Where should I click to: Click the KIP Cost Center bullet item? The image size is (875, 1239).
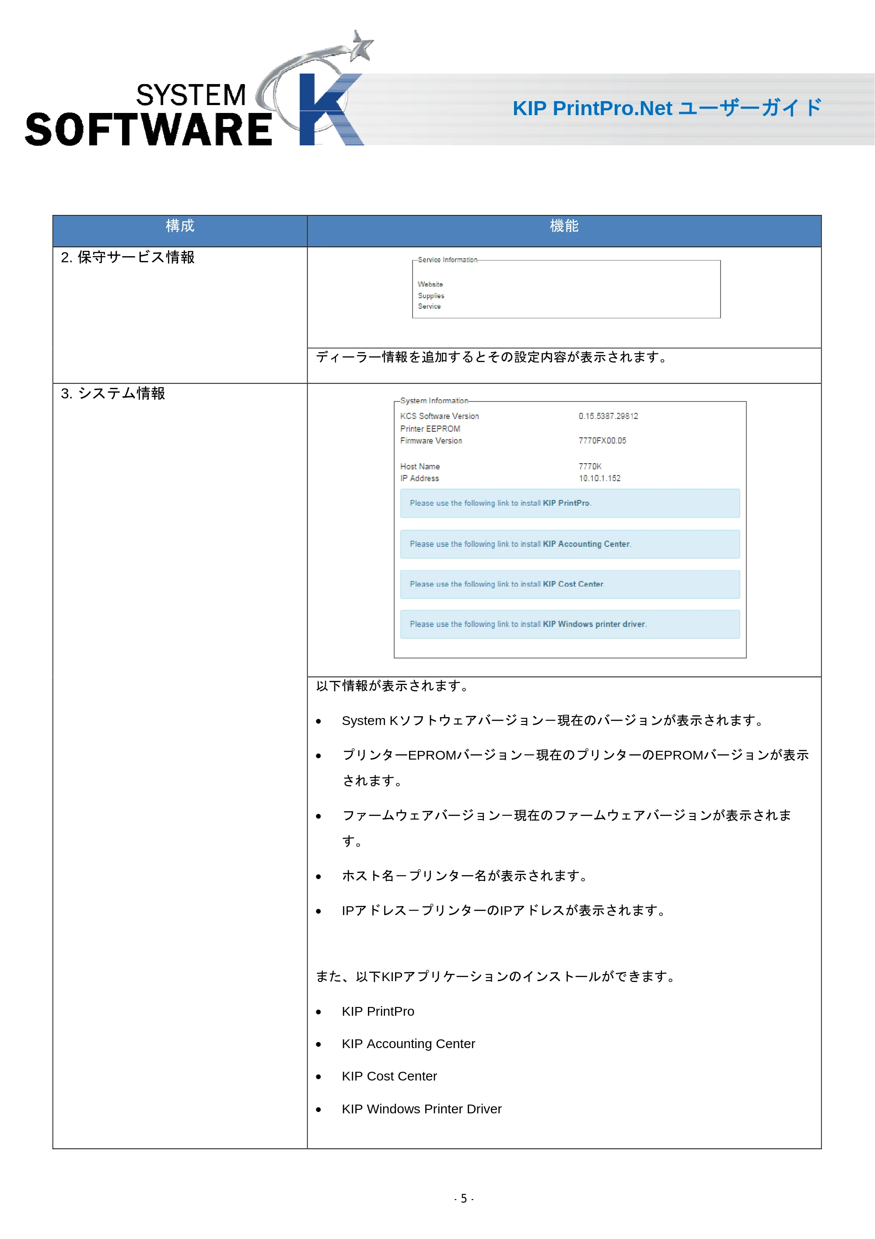click(x=389, y=1077)
